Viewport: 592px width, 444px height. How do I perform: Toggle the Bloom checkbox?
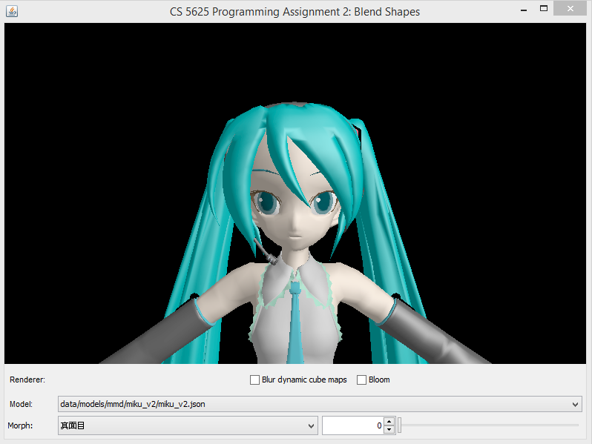(x=362, y=380)
